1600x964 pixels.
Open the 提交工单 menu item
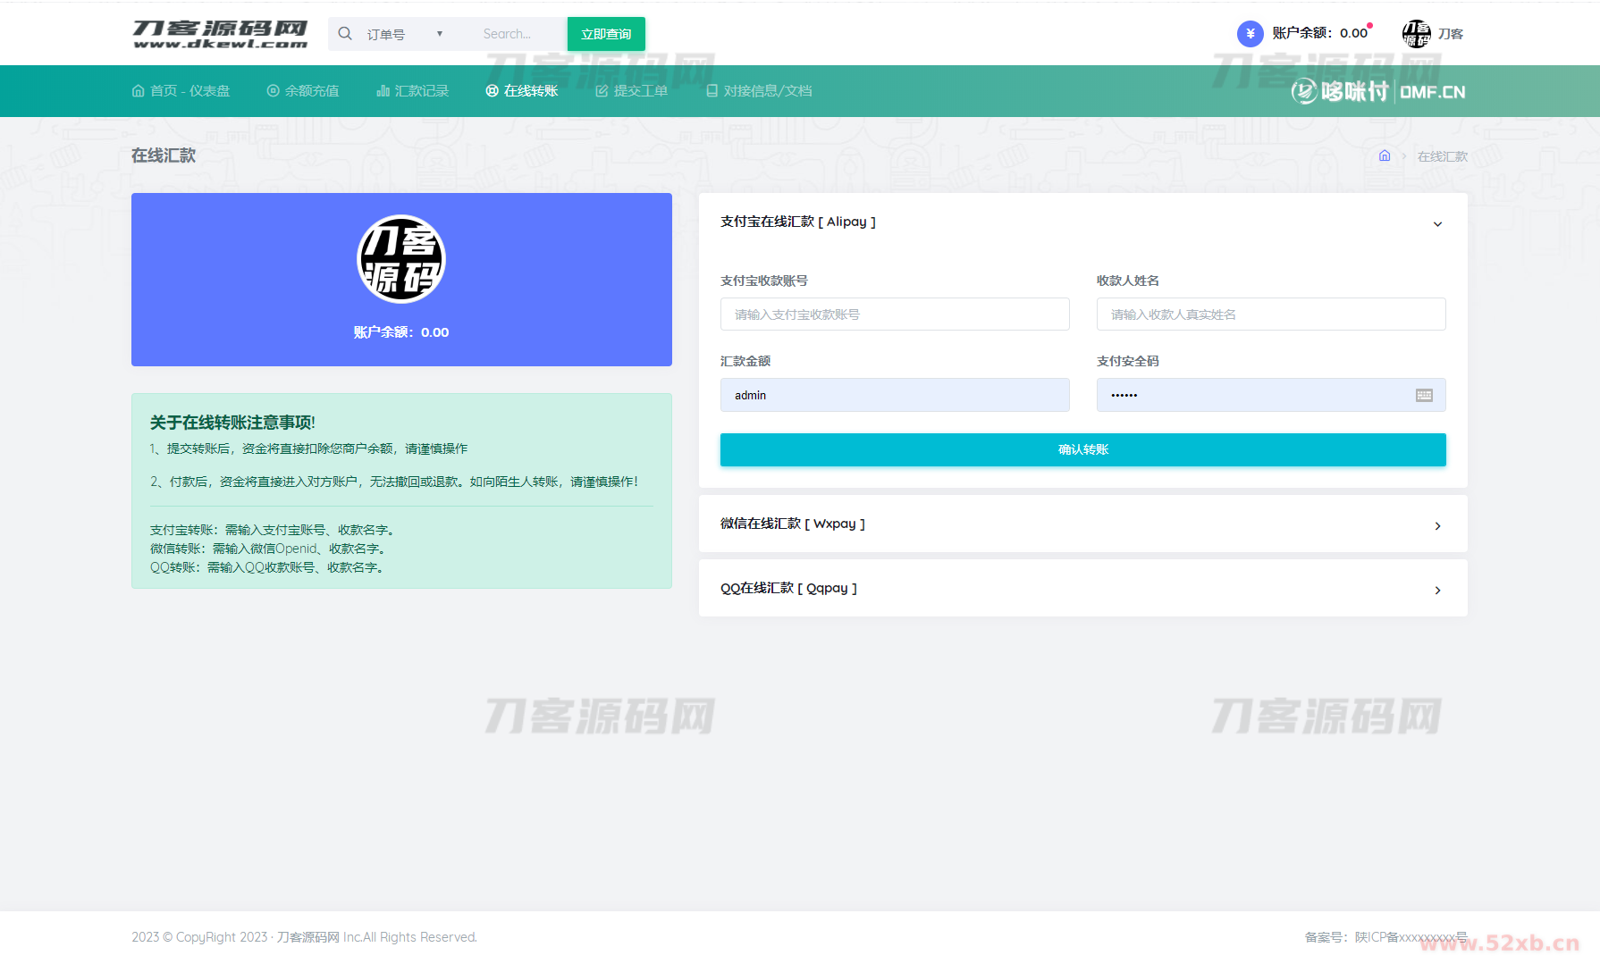point(632,91)
